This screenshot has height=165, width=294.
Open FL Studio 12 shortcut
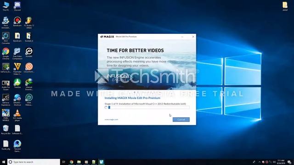[29, 22]
